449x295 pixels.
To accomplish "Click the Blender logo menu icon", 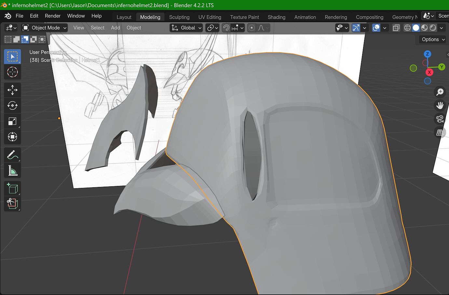I will point(8,16).
